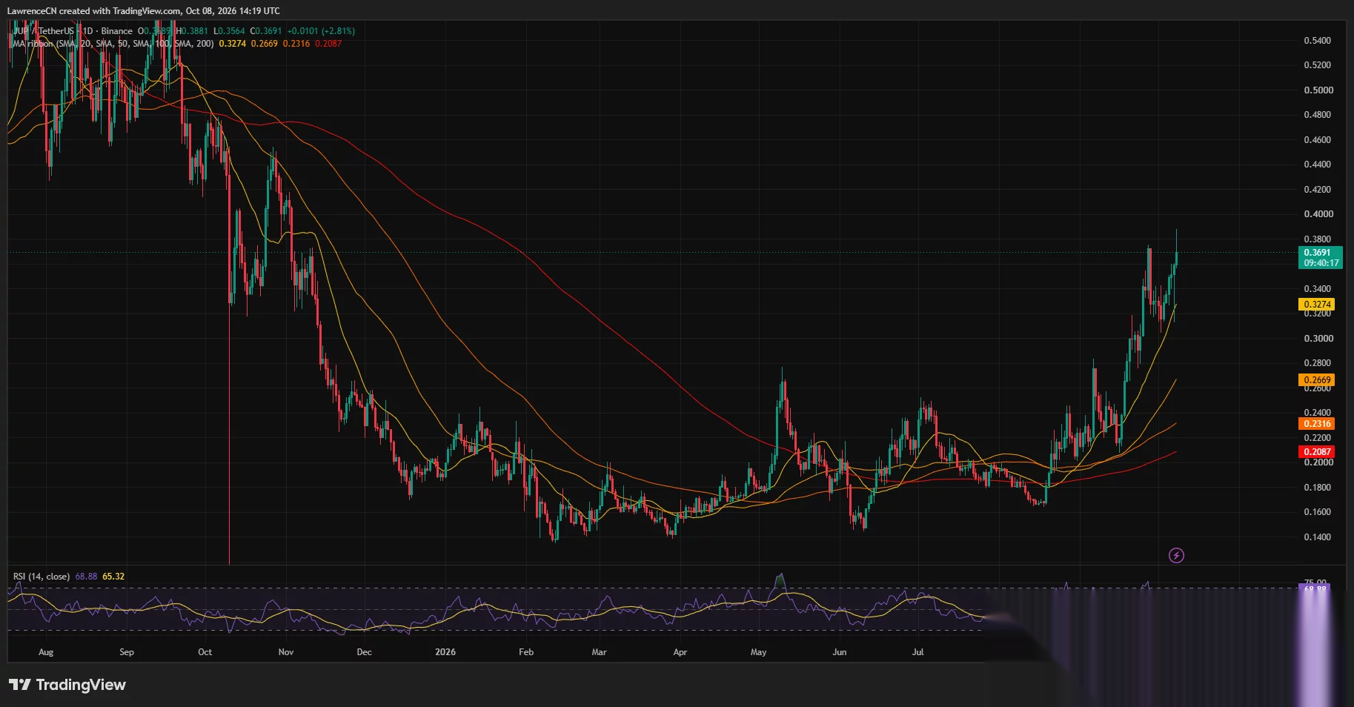1354x707 pixels.
Task: Click the MA ribbon indicator legend
Action: (x=113, y=44)
